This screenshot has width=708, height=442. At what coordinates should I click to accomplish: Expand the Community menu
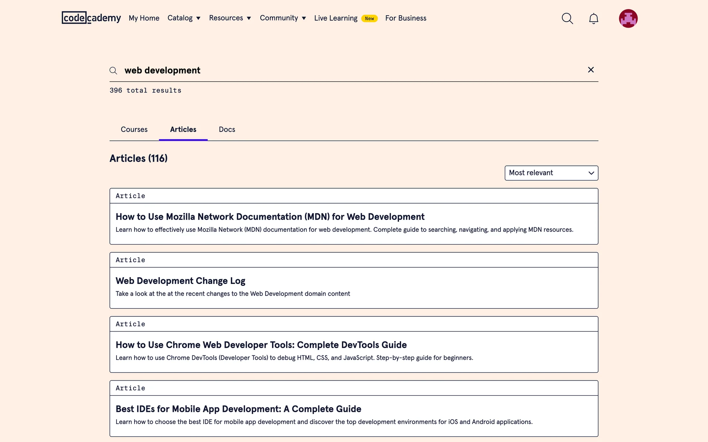[282, 18]
